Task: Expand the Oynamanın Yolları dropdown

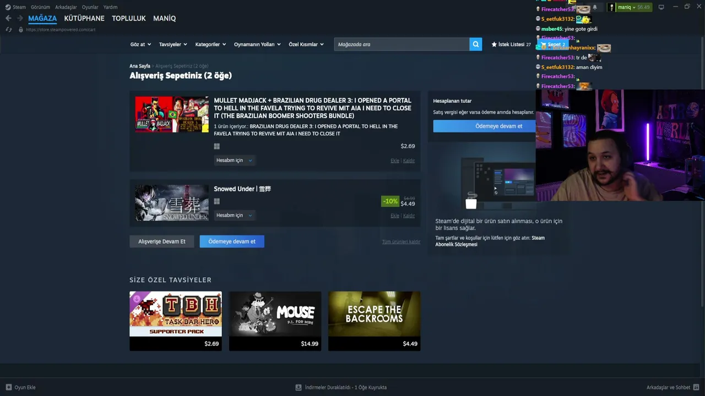Action: click(x=257, y=45)
